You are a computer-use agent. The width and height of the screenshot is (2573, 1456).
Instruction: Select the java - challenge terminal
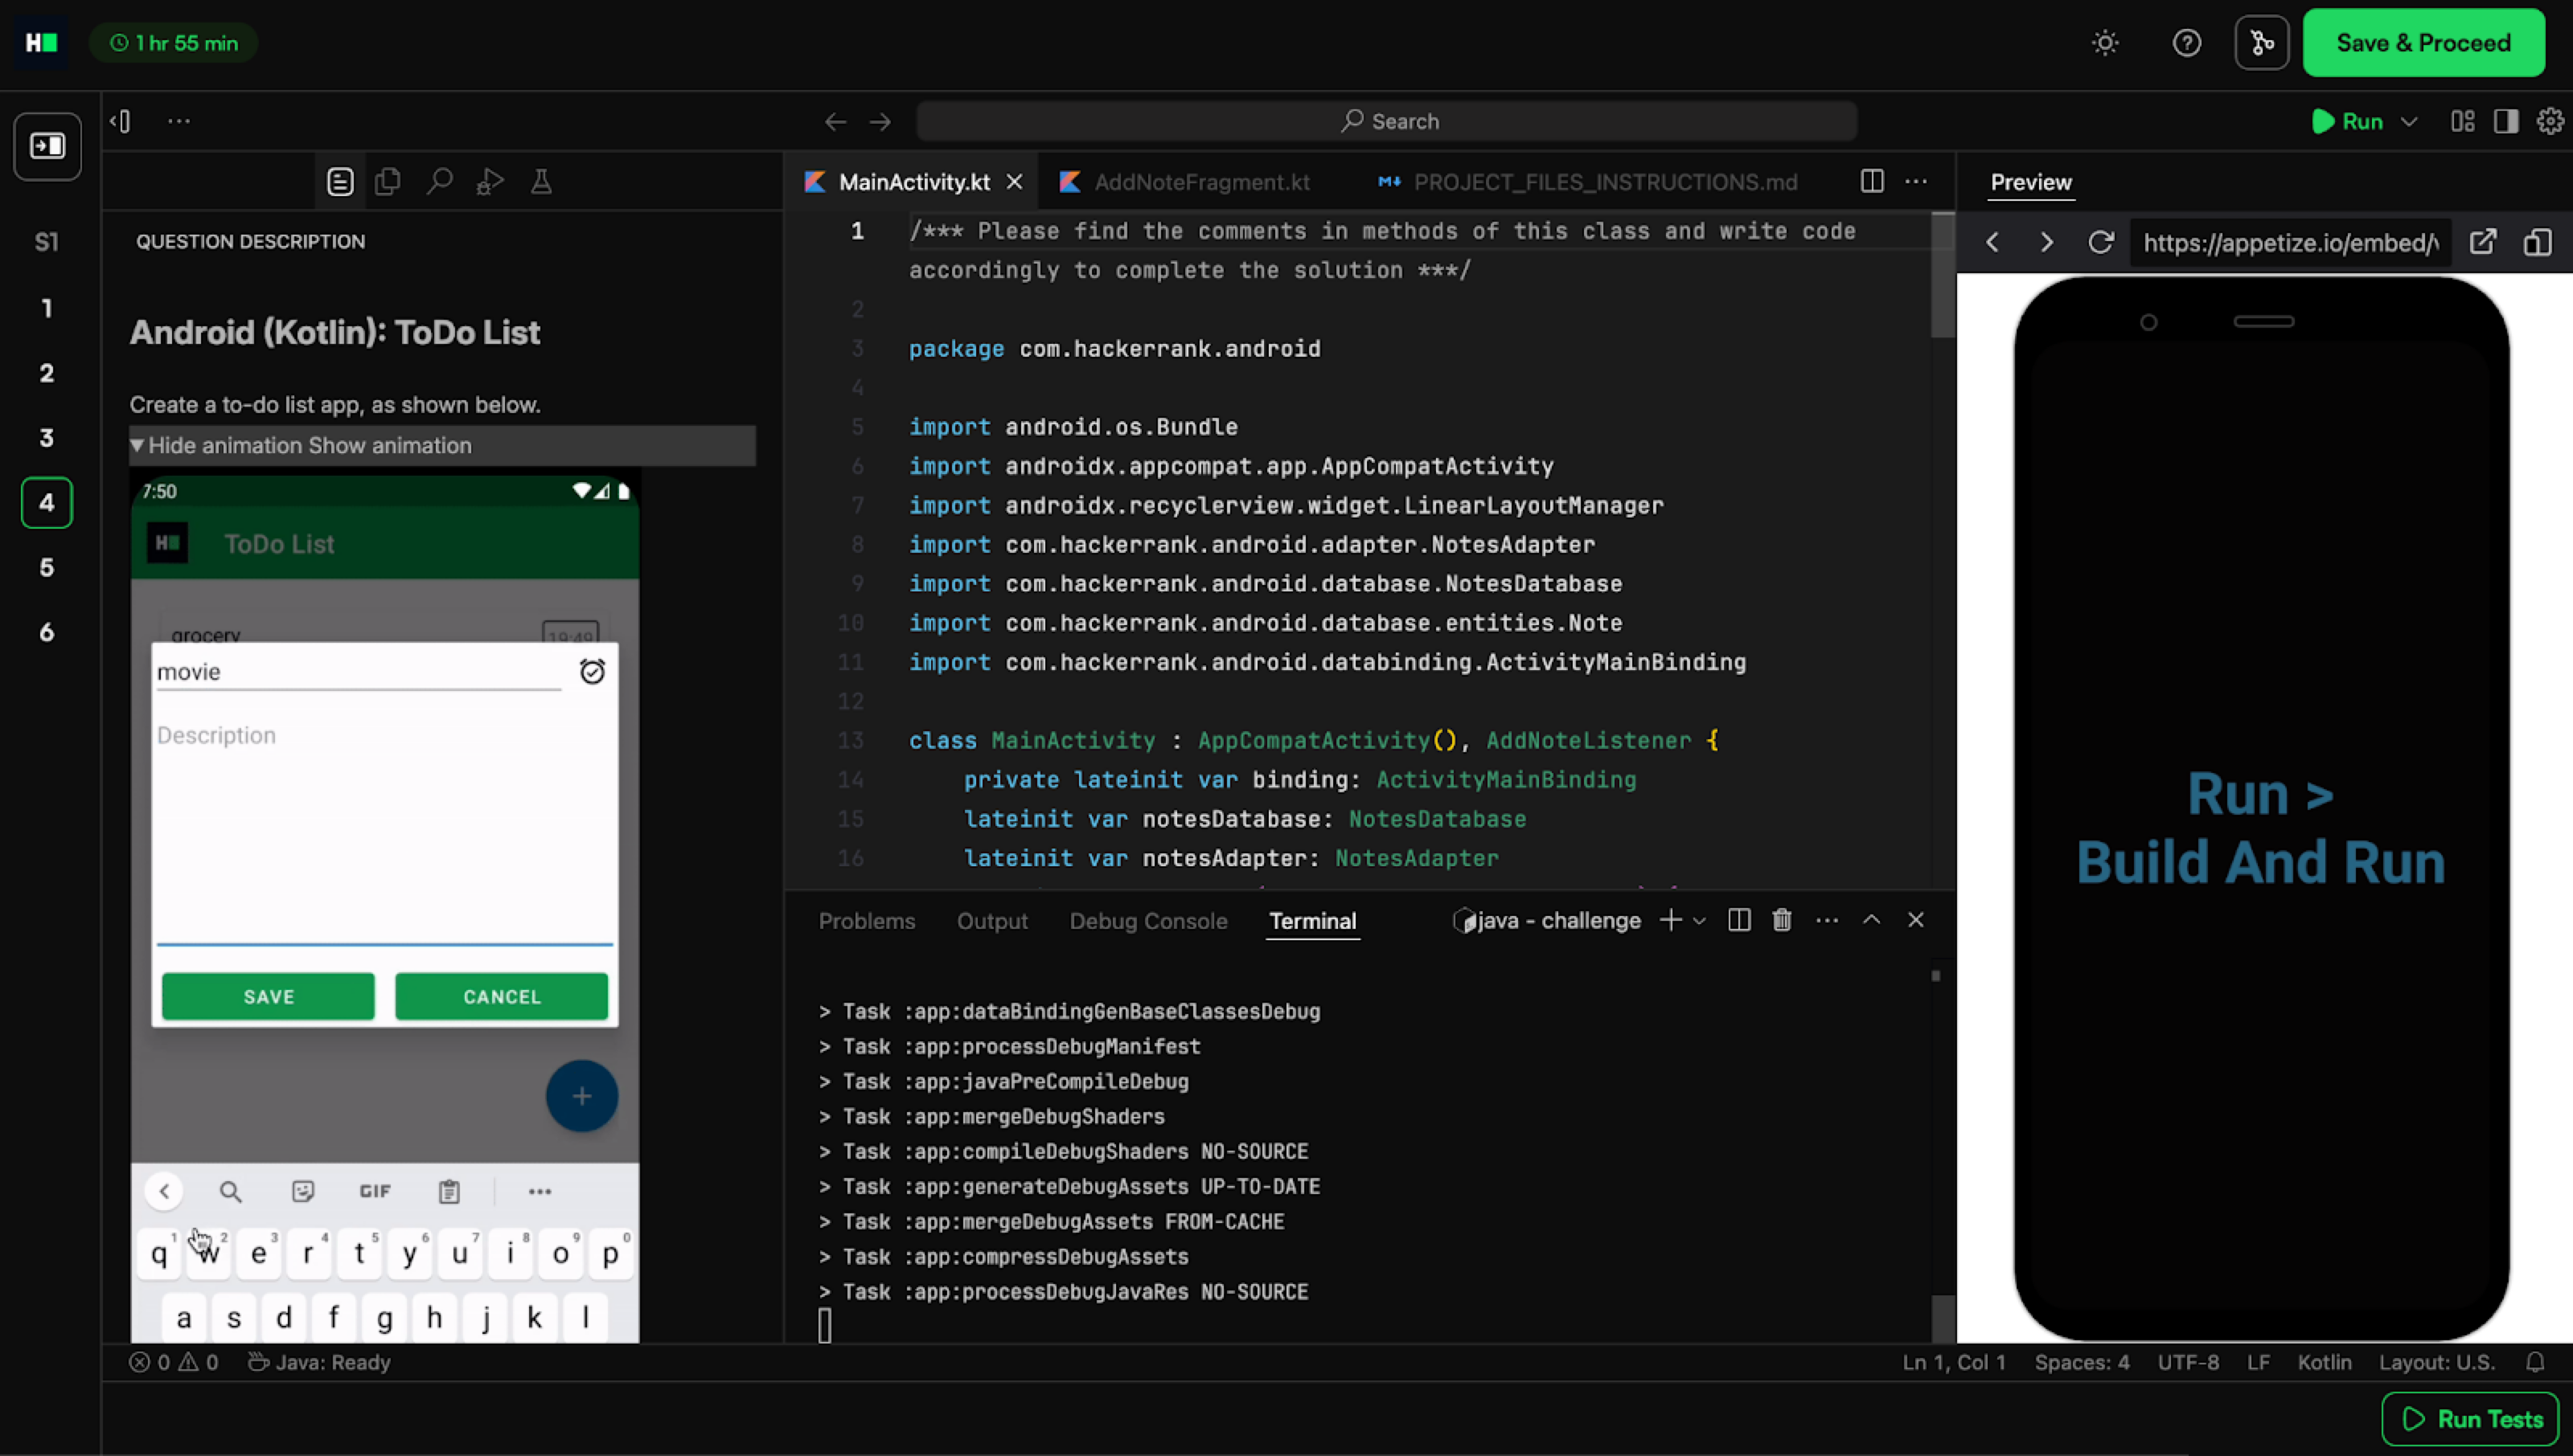pyautogui.click(x=1546, y=921)
